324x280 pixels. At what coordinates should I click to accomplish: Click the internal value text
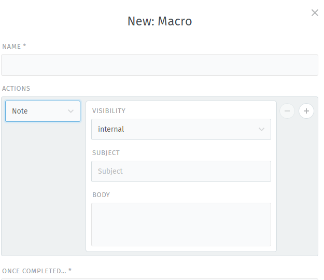click(111, 129)
